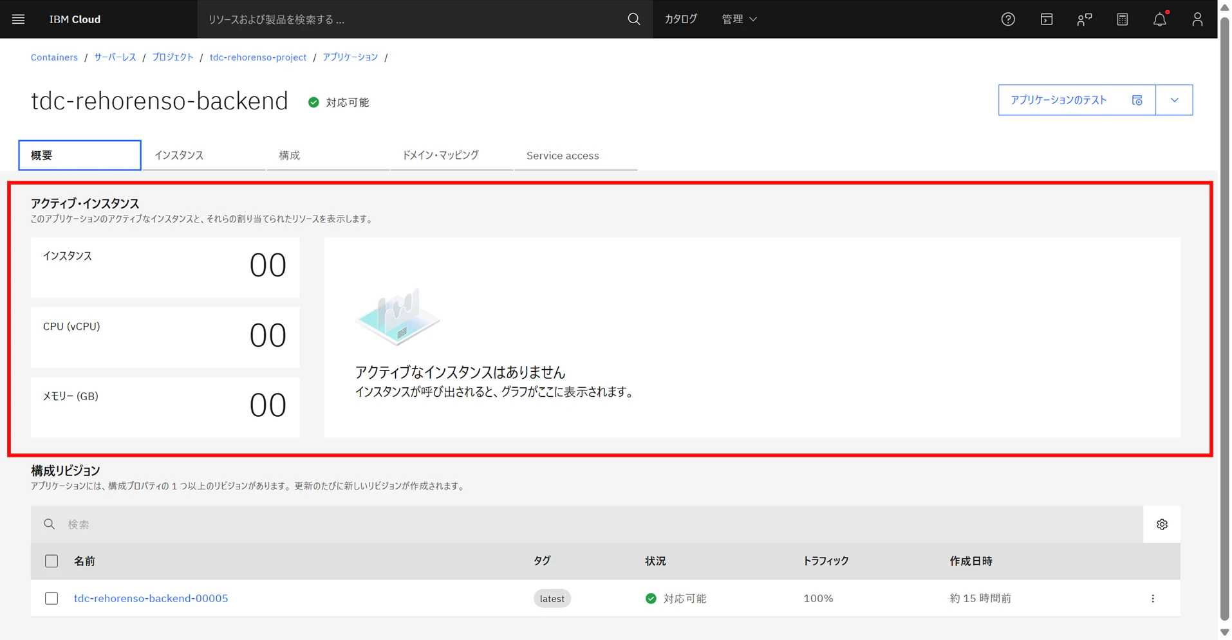
Task: Click the アプリケーションのテスト button
Action: (1077, 100)
